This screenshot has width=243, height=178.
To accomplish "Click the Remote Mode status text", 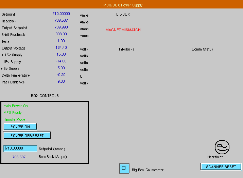I will 14,120.
